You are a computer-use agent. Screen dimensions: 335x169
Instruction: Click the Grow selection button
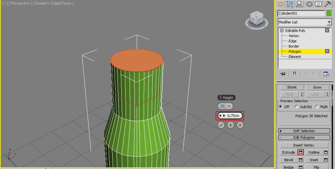(x=317, y=87)
